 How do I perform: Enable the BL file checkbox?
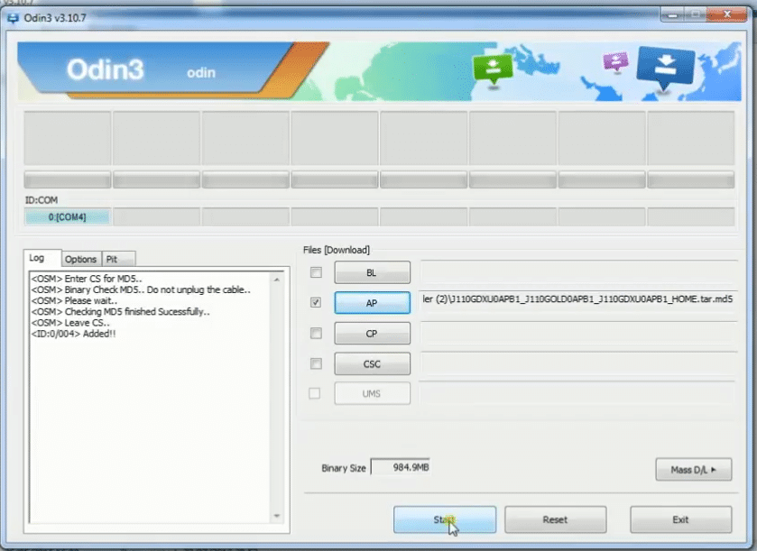pyautogui.click(x=316, y=272)
